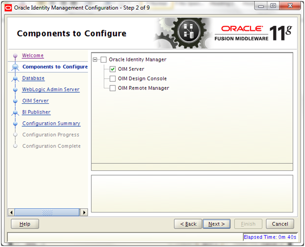Click the Configuration Complete step text

click(x=51, y=146)
